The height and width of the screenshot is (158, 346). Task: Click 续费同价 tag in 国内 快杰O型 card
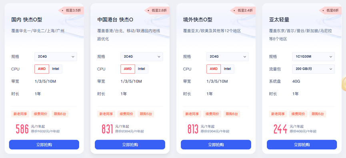(40, 114)
